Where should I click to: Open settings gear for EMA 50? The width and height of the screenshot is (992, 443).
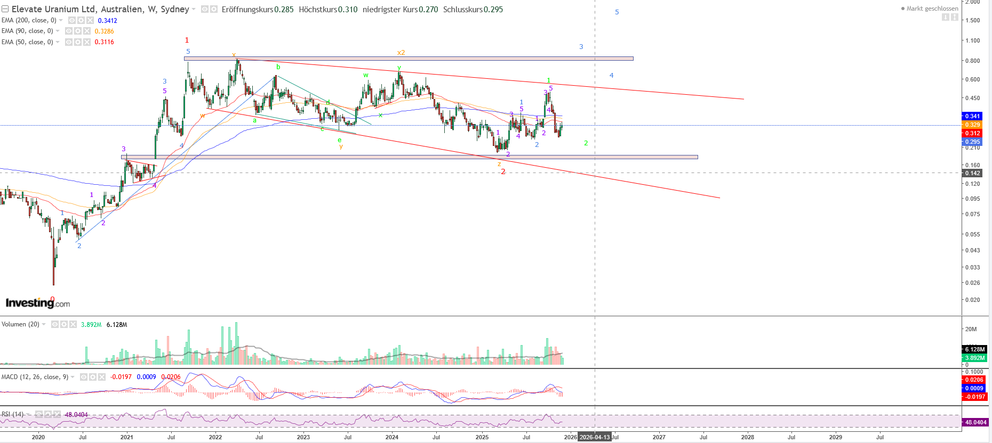[78, 42]
